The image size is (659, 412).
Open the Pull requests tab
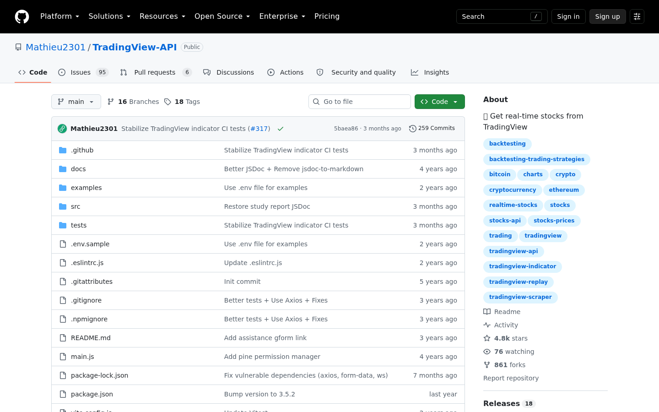pyautogui.click(x=156, y=72)
